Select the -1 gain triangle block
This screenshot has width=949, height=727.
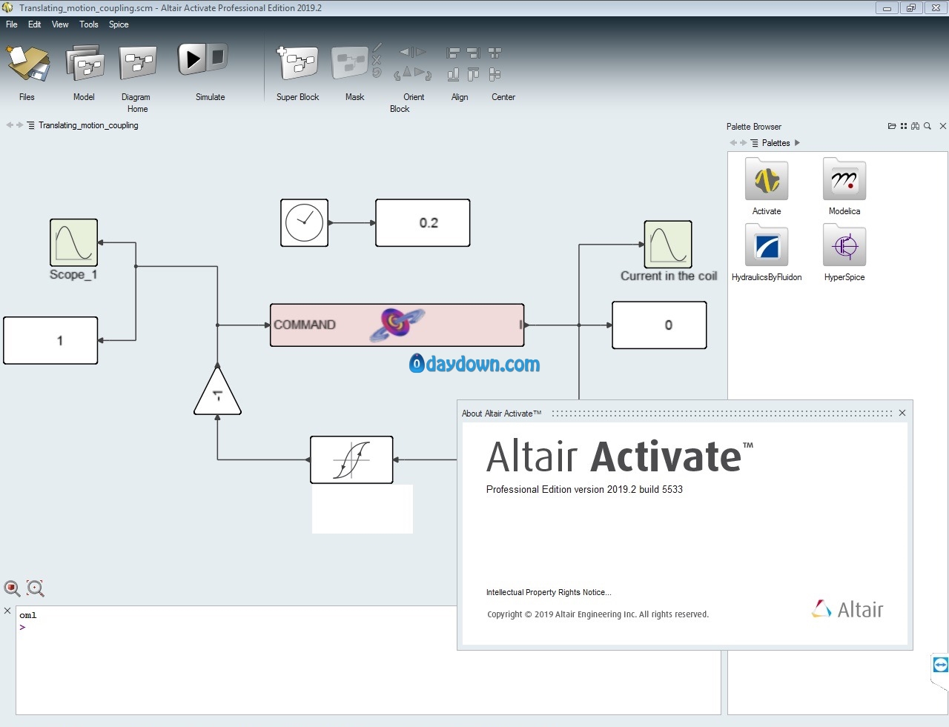(217, 393)
